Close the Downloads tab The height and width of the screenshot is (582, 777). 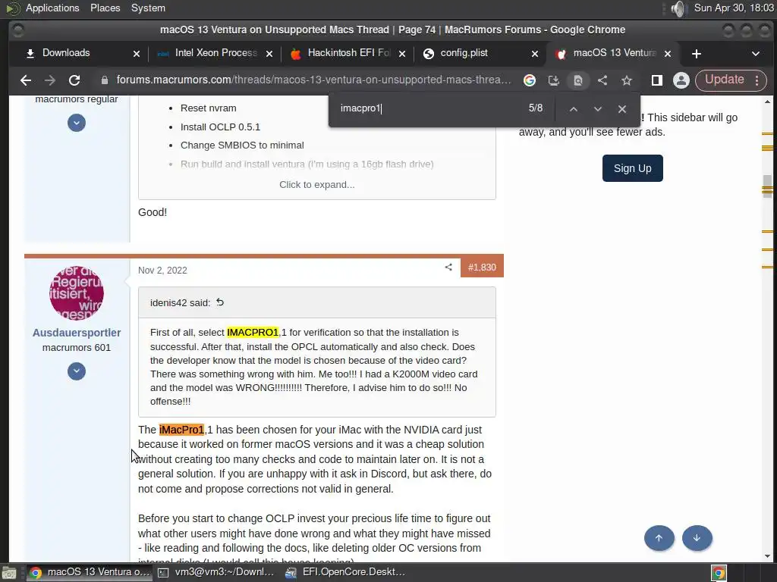(137, 54)
